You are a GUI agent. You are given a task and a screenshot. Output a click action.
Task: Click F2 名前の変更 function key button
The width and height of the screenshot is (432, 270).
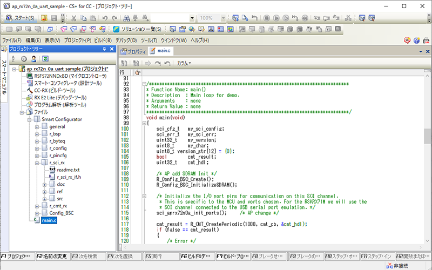click(x=52, y=256)
